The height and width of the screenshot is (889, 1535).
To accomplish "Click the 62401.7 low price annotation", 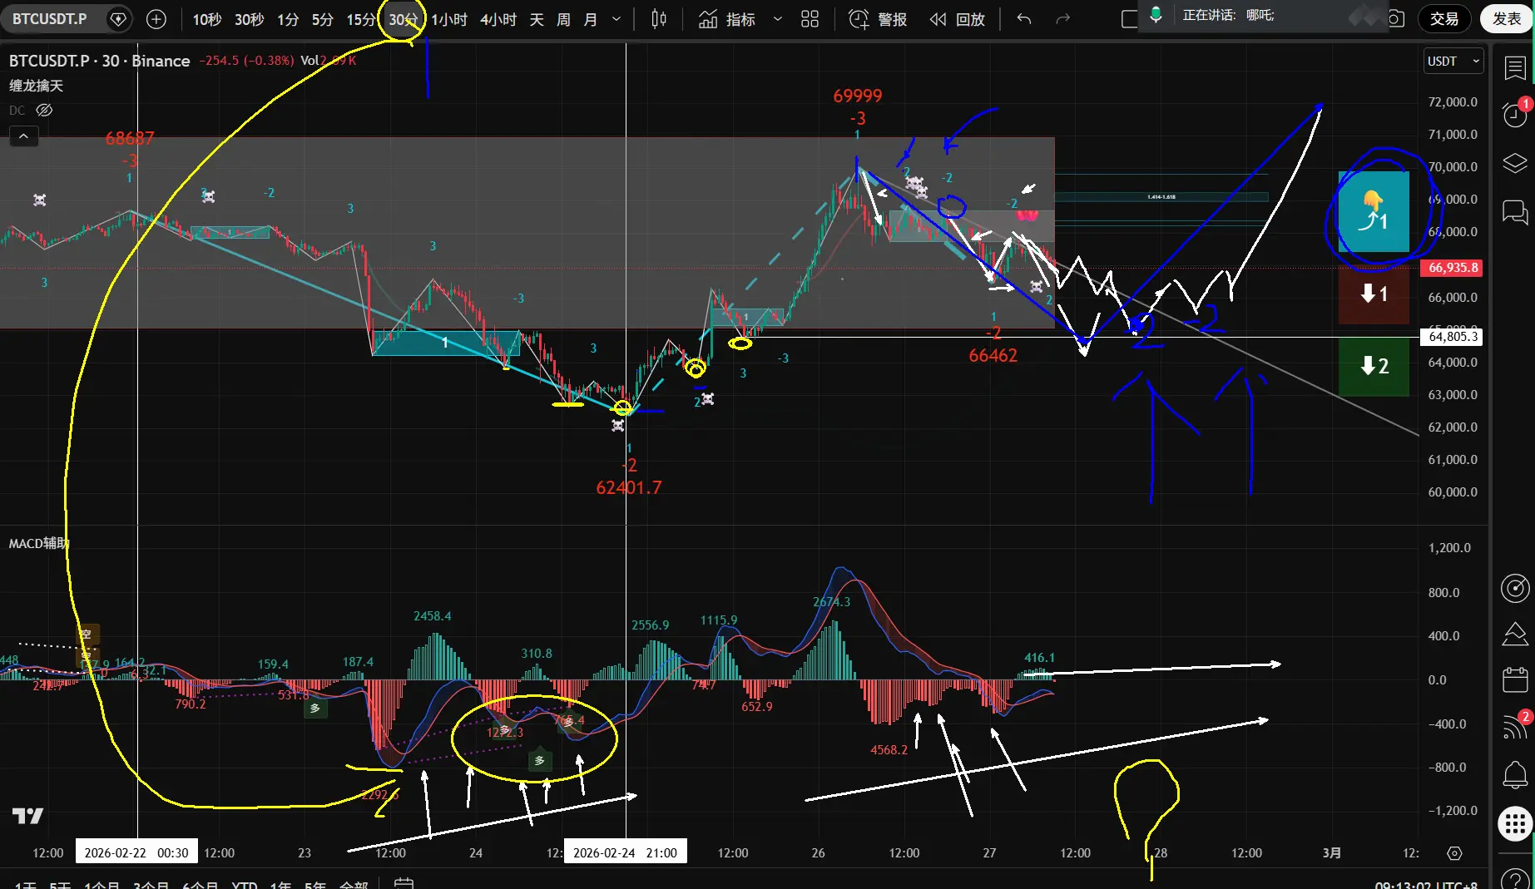I will 629,487.
